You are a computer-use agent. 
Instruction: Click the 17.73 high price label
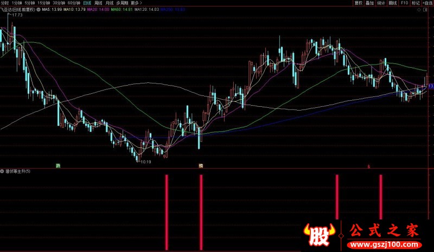point(17,15)
